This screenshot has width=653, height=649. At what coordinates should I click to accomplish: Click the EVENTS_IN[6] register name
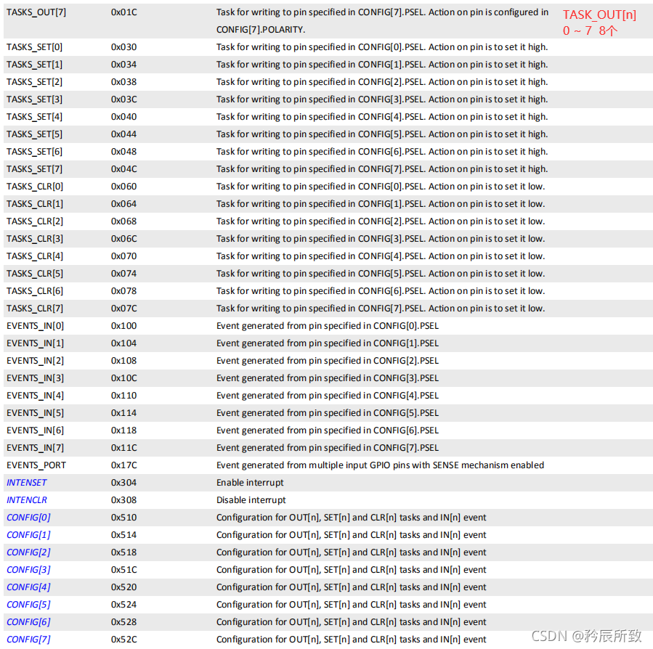[36, 430]
